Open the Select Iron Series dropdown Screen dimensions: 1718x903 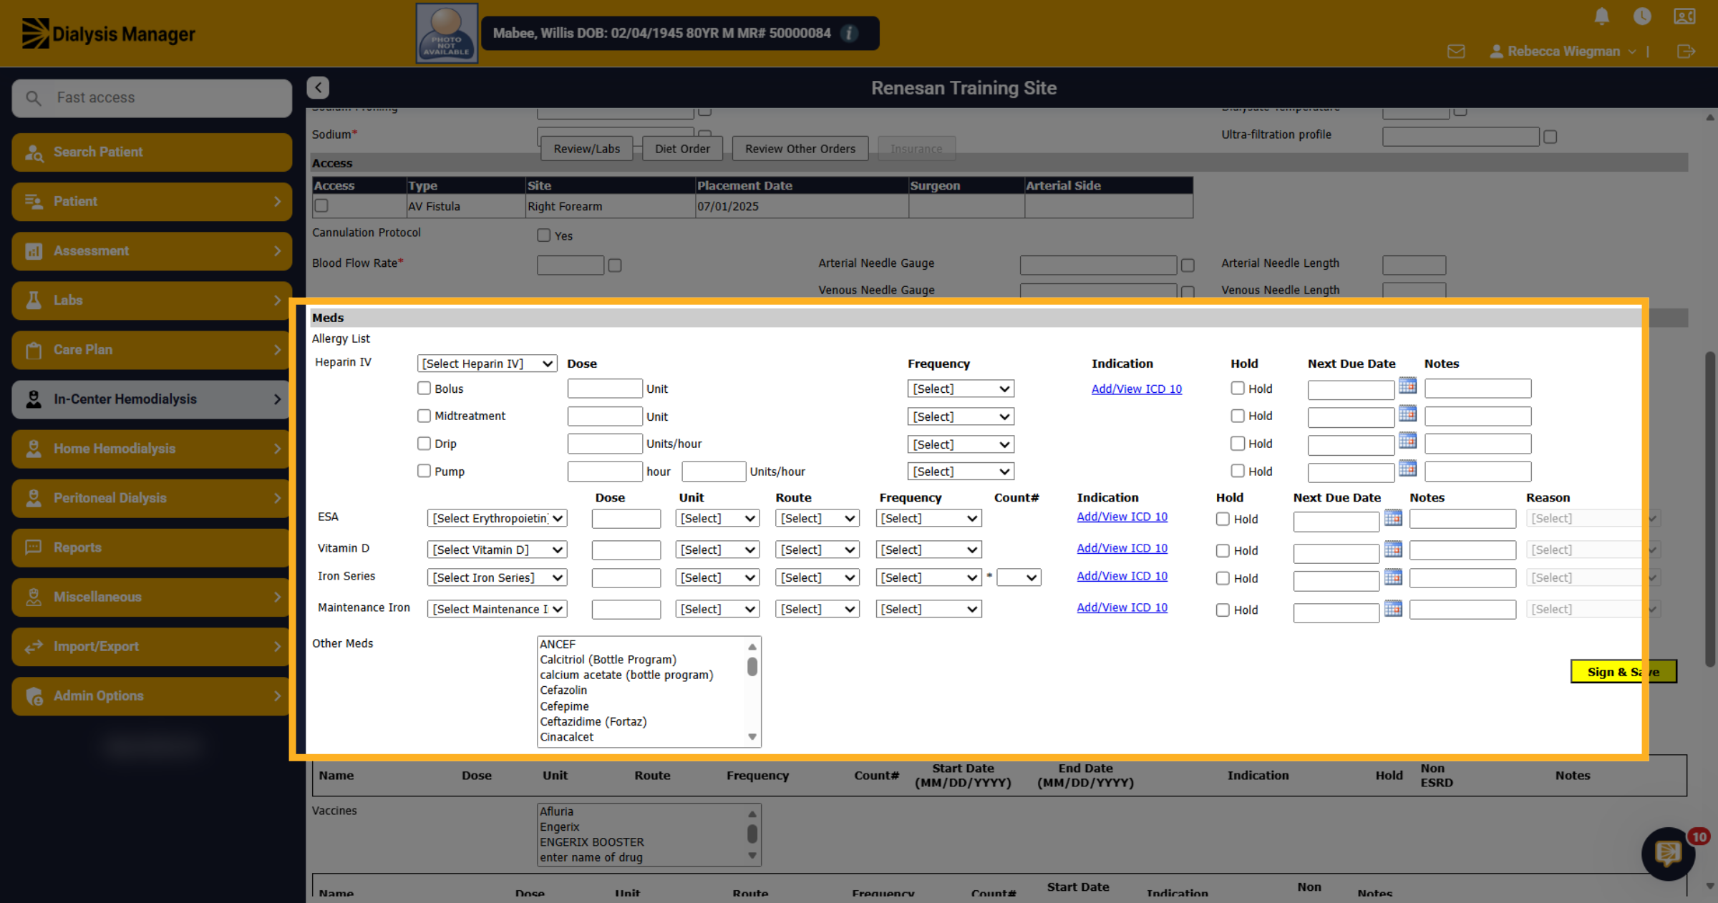[x=497, y=577]
